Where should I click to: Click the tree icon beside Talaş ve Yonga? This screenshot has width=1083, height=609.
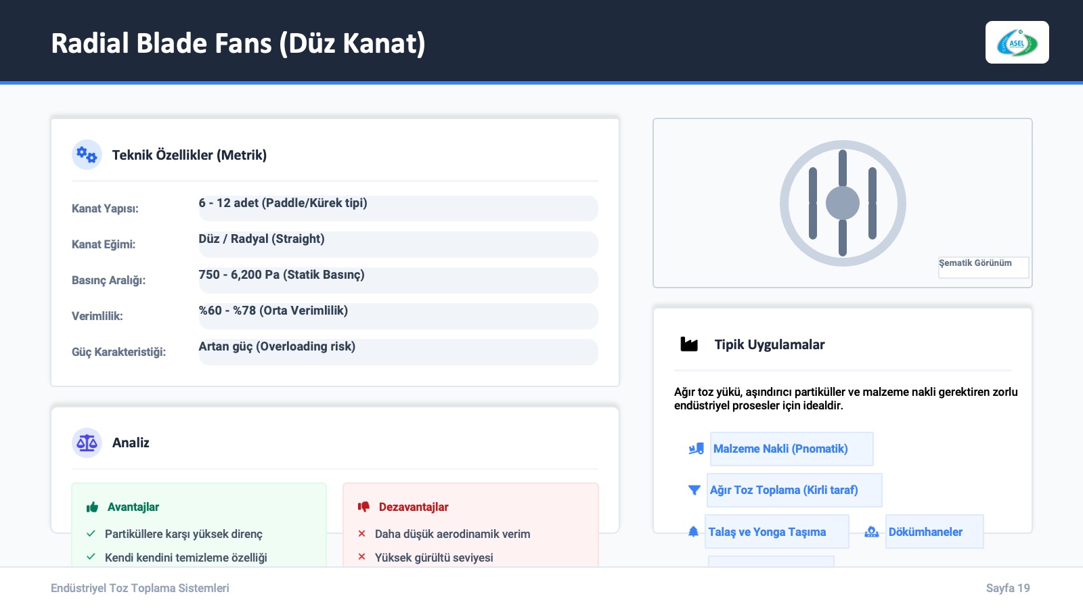(x=693, y=532)
